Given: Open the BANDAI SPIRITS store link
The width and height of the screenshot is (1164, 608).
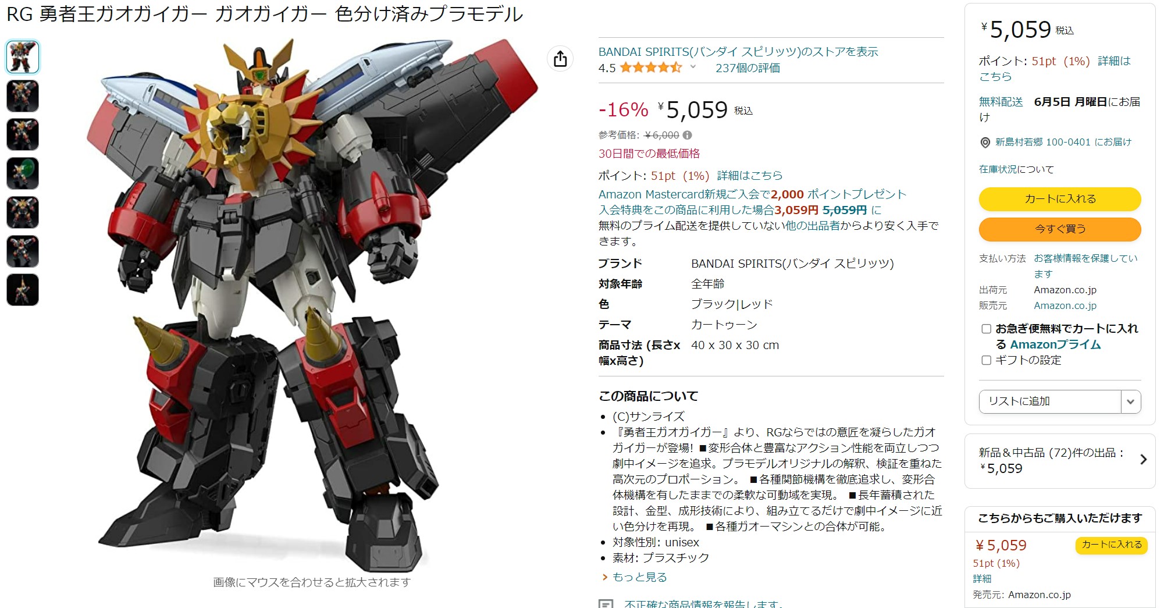Looking at the screenshot, I should (738, 52).
